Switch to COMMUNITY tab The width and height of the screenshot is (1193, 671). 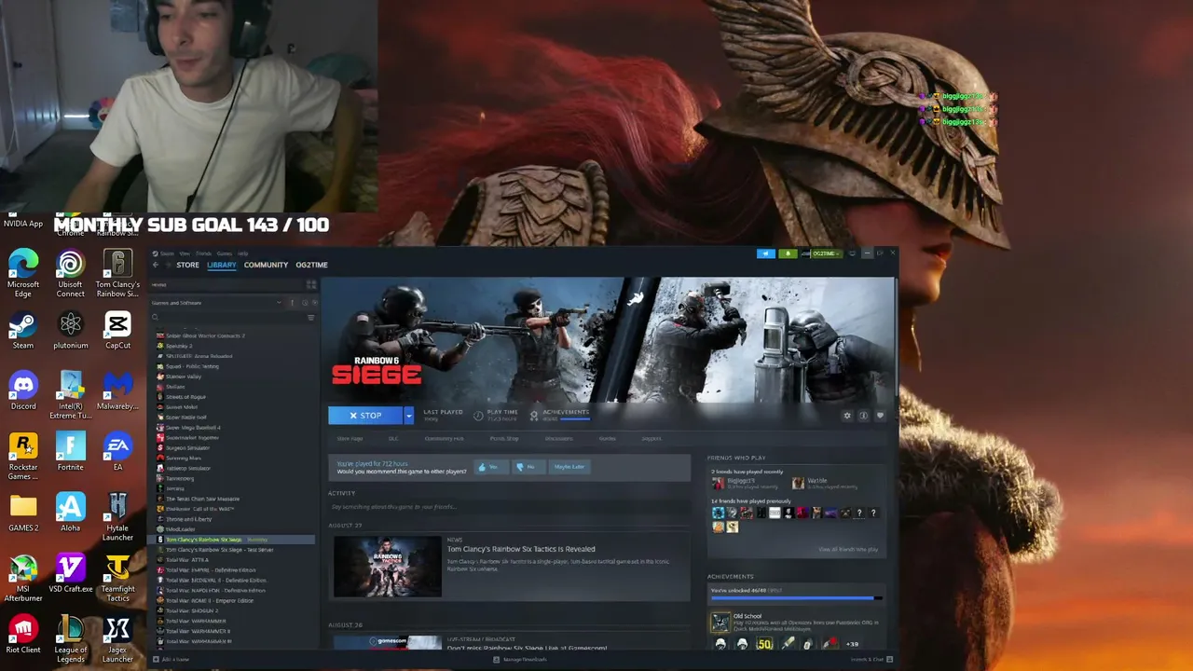click(266, 265)
